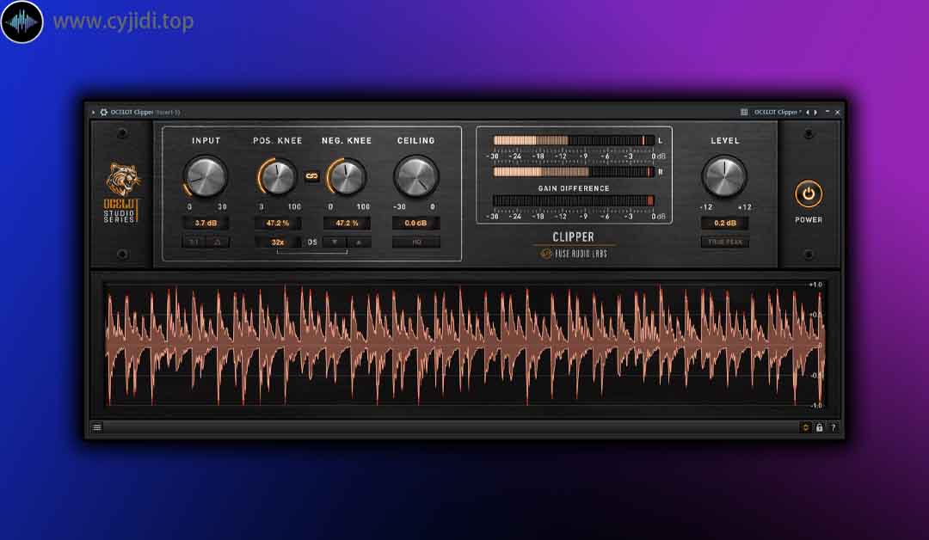Image resolution: width=929 pixels, height=540 pixels.
Task: Click the lock icon in bottom bar
Action: 819,426
